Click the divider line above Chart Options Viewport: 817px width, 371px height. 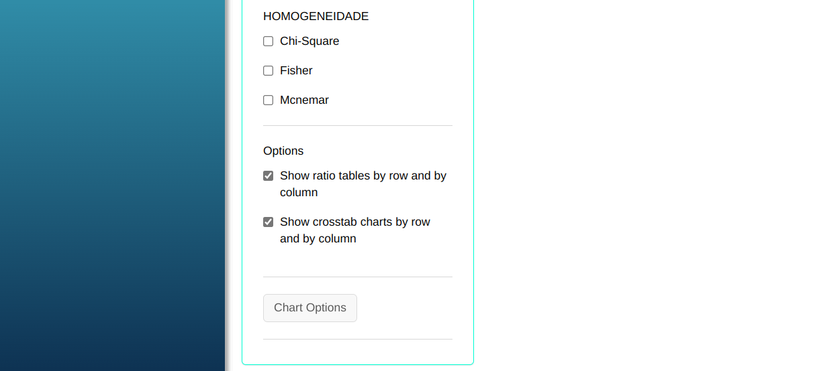358,277
